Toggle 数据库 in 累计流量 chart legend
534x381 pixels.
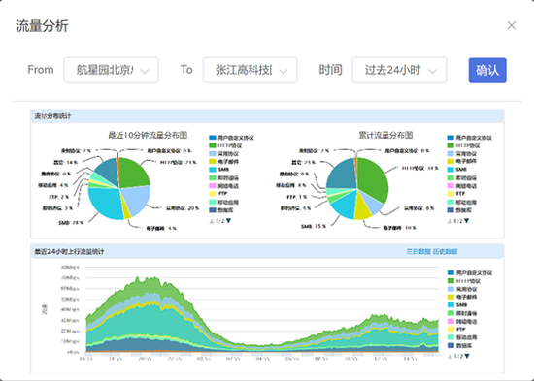click(459, 210)
